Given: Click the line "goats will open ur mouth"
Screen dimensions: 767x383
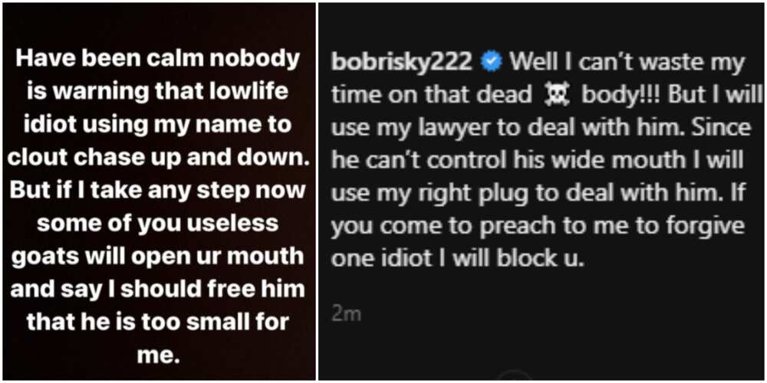Looking at the screenshot, I should [159, 257].
